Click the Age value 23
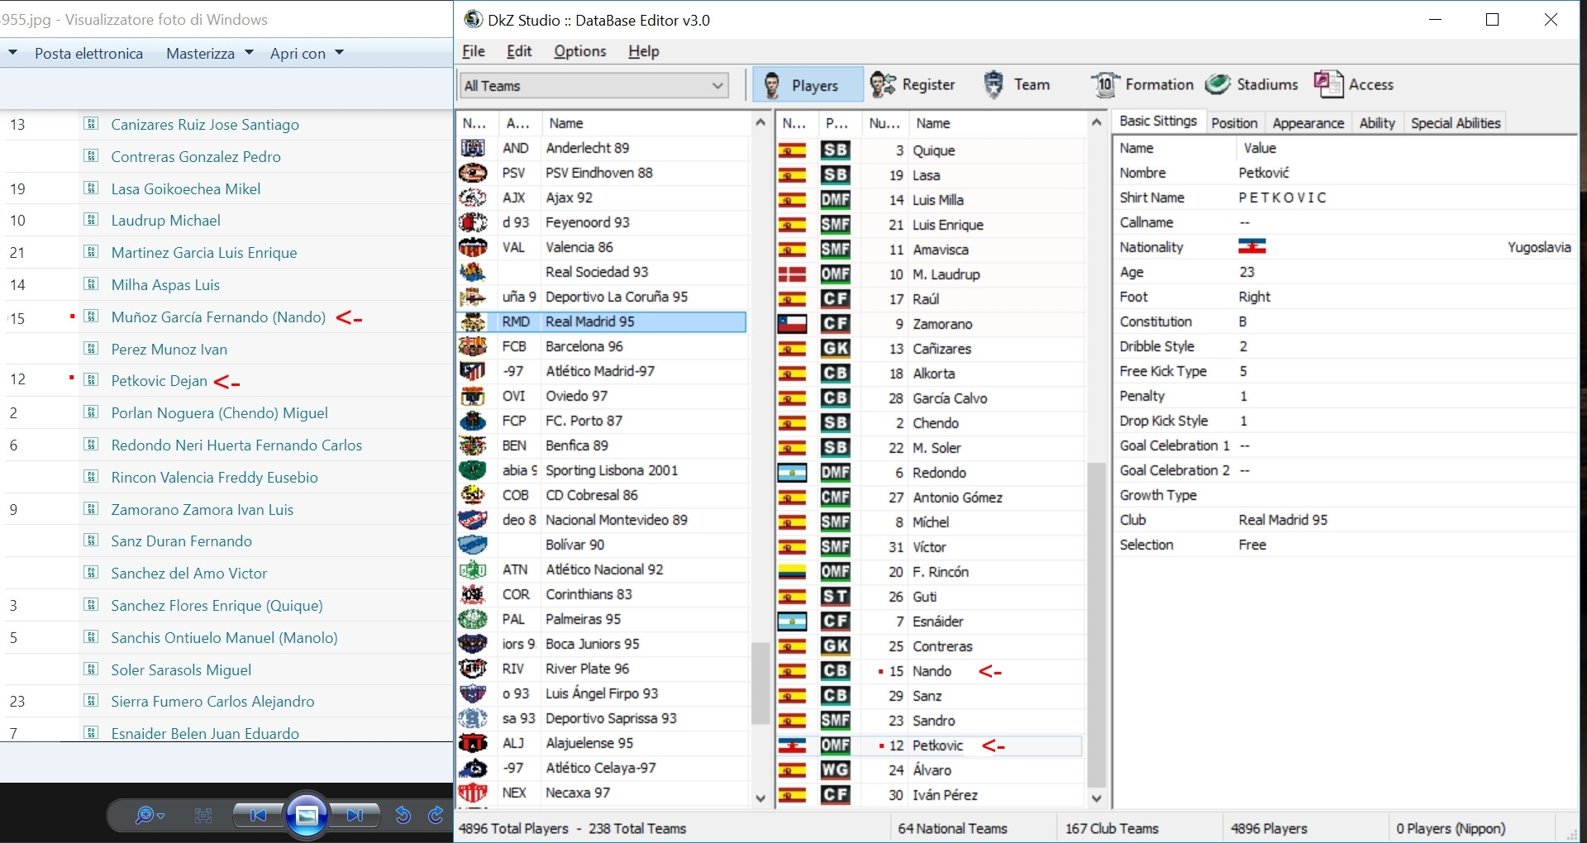Viewport: 1587px width, 843px height. [1246, 272]
